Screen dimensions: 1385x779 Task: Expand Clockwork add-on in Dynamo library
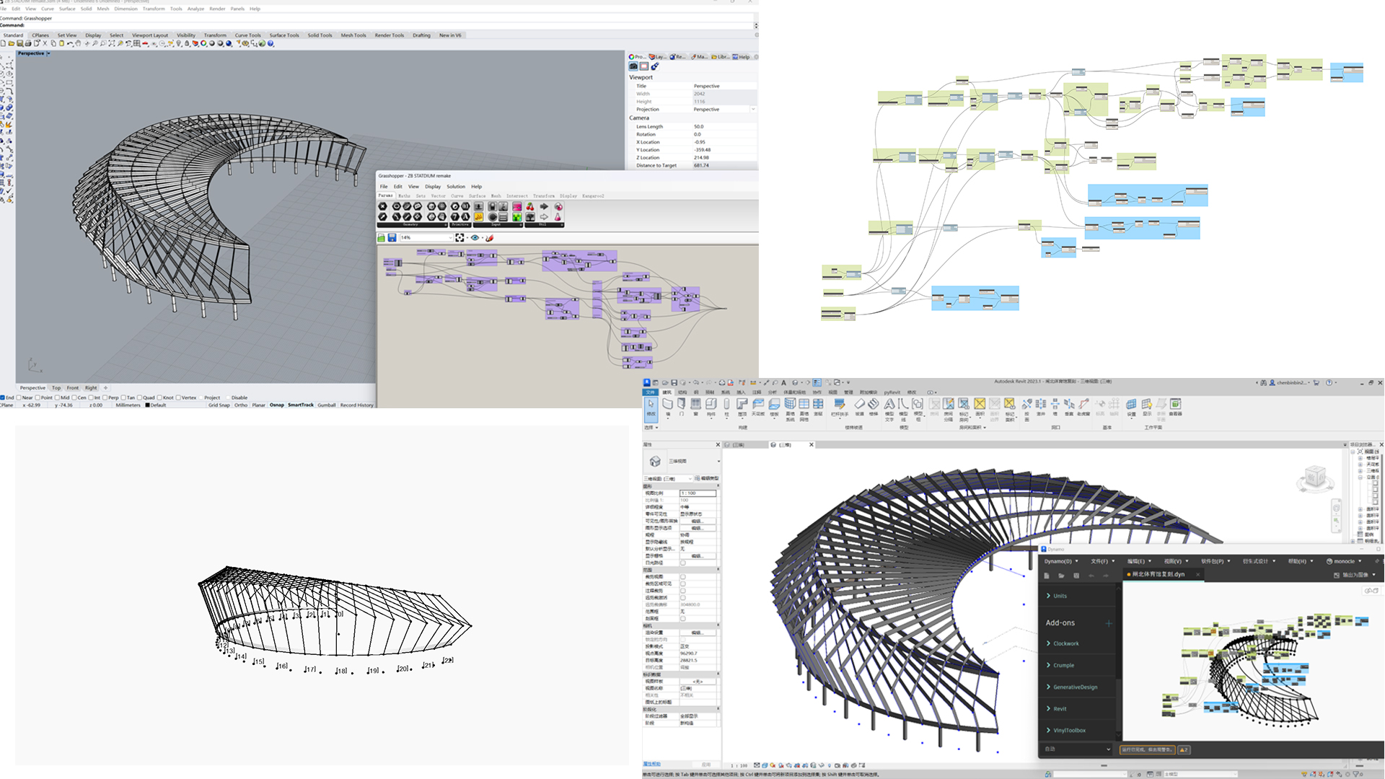pos(1065,643)
